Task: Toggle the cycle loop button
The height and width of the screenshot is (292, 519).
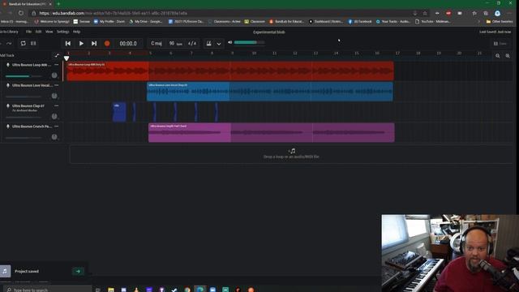Action: (23, 43)
